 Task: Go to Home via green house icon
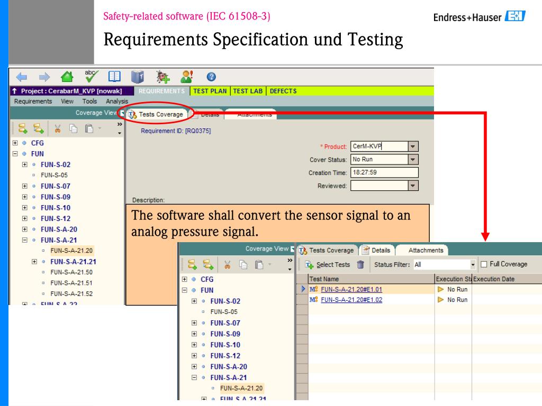67,76
